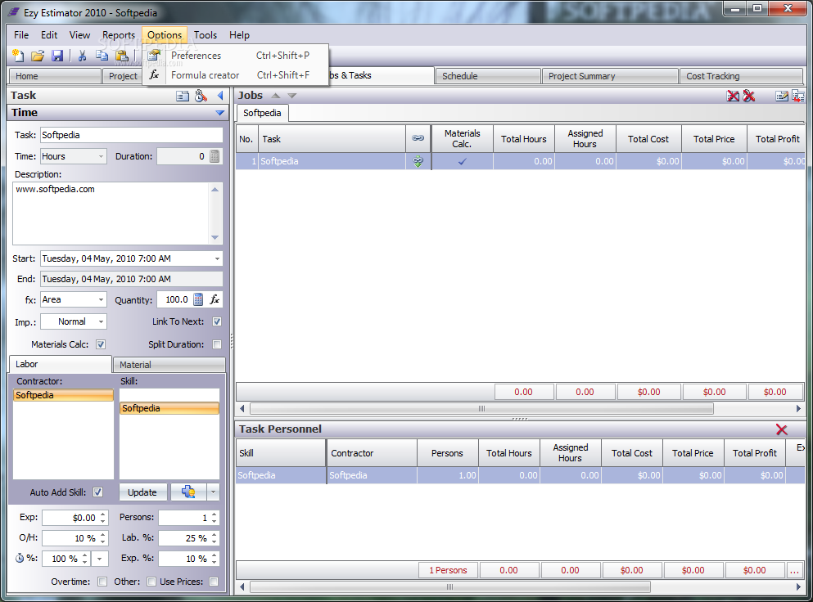Open the Time unit Hours dropdown

coord(101,156)
